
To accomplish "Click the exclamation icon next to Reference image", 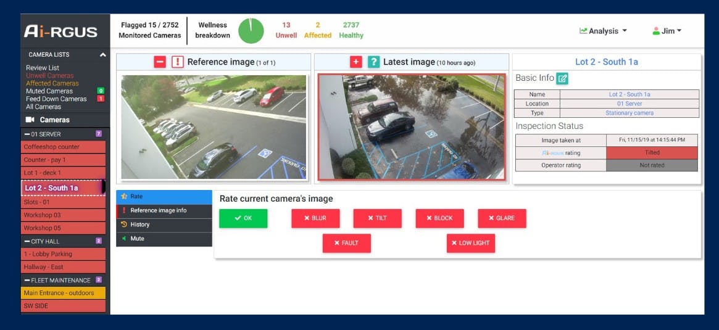I will pyautogui.click(x=178, y=62).
